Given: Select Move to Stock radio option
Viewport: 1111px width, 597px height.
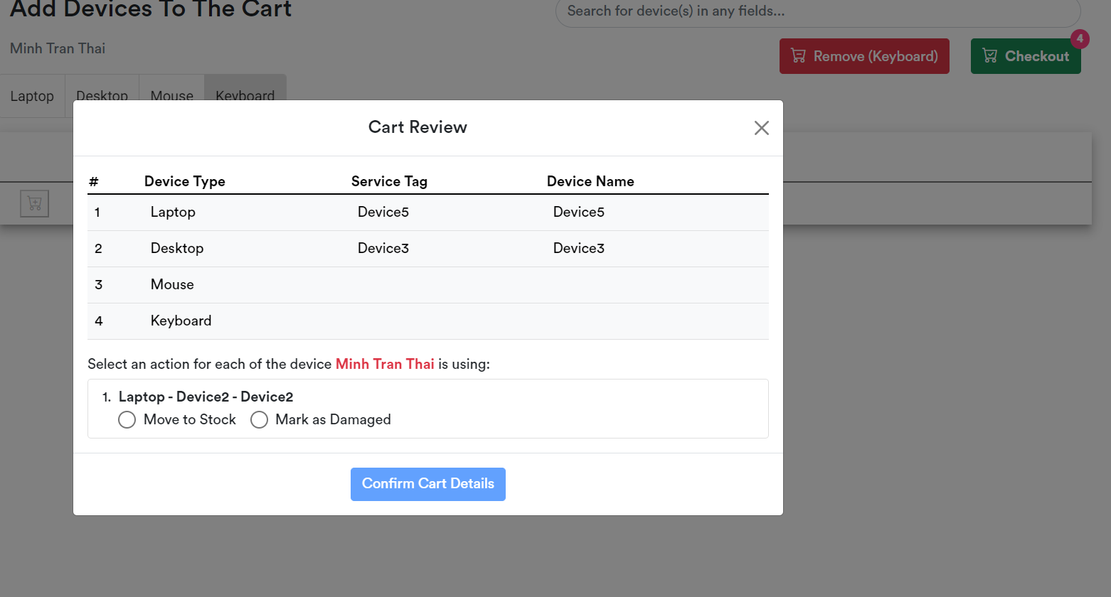Looking at the screenshot, I should [127, 420].
